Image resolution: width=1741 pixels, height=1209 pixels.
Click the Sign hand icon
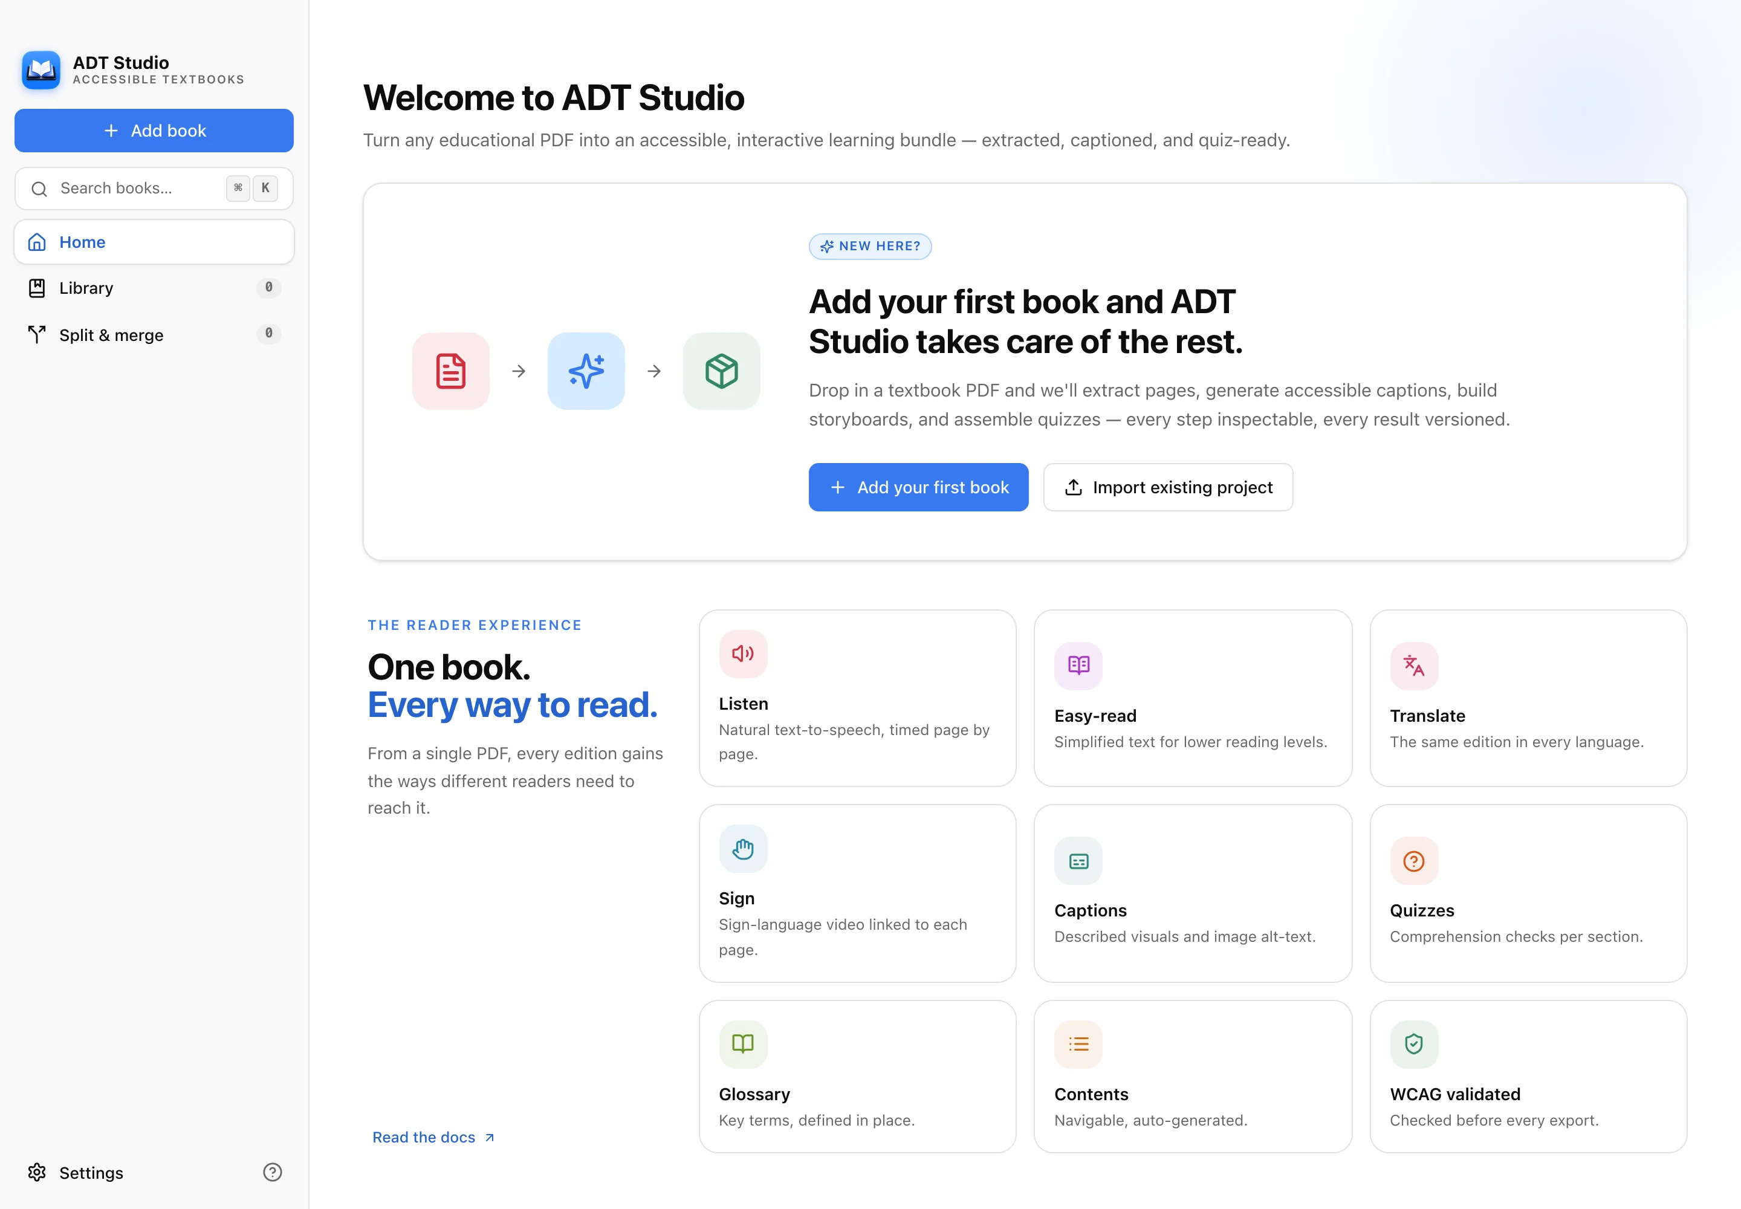[x=743, y=849]
